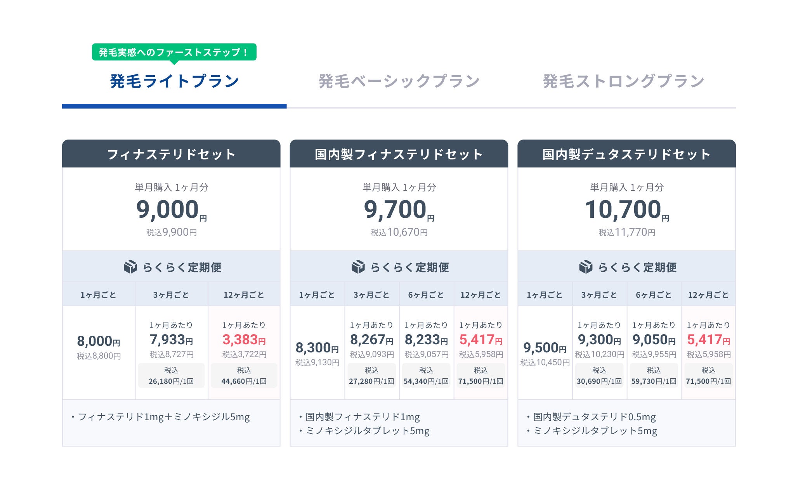Select the 9,000円 single-month price
Viewport: 798px width, 490px height.
click(x=171, y=210)
